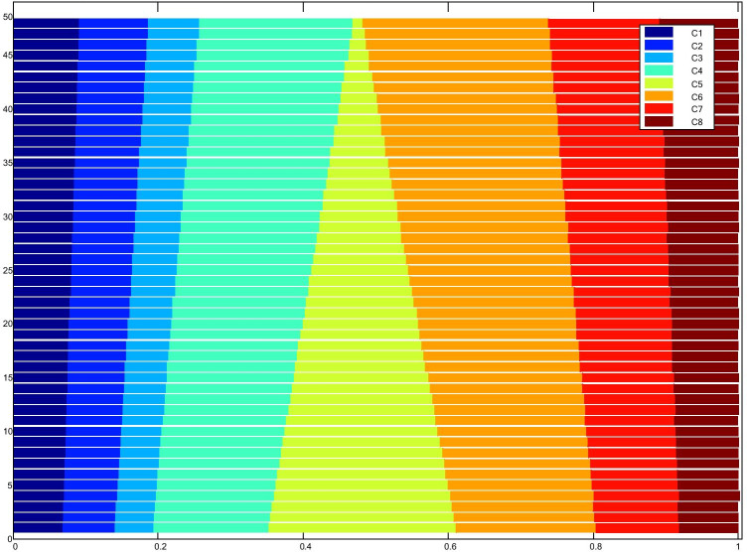The image size is (747, 552).
Task: Click the dark blue segment of the bottom bar
Action: (x=40, y=527)
